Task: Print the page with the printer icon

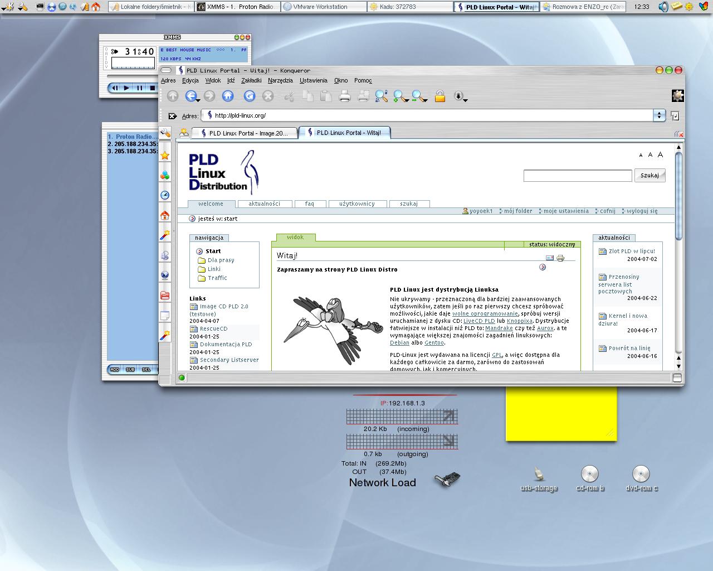Action: click(x=345, y=96)
